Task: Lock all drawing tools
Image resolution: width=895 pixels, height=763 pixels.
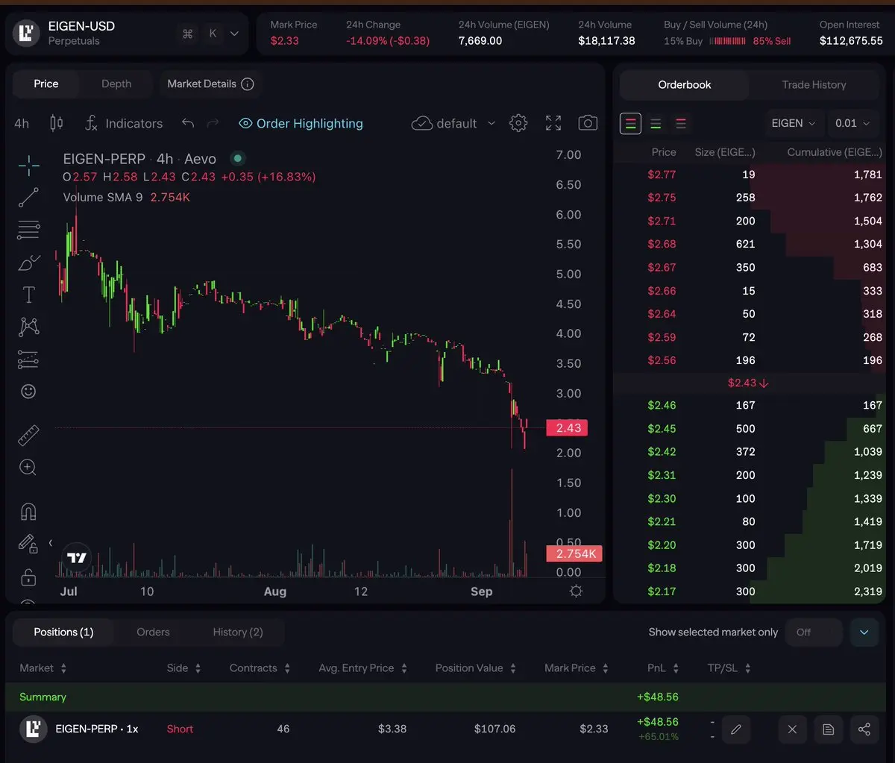Action: point(28,577)
